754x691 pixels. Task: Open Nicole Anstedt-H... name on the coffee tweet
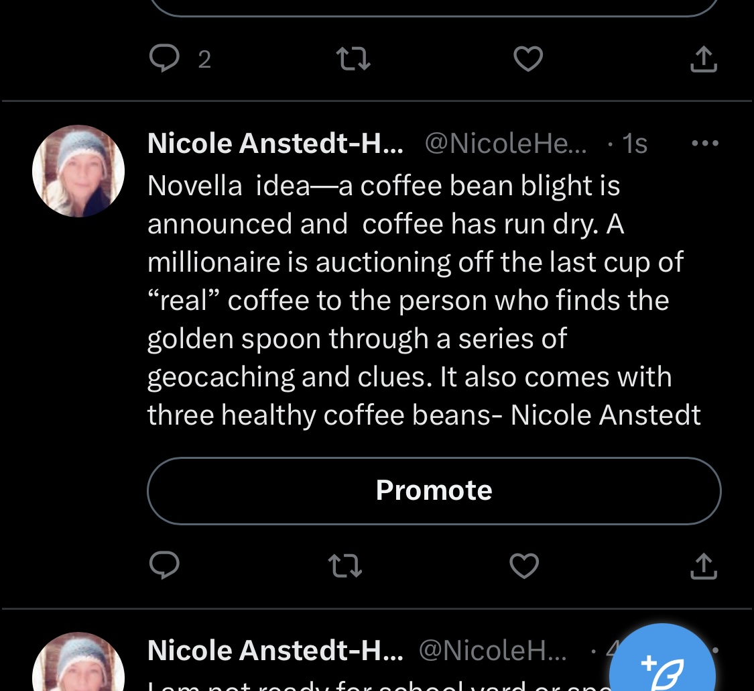point(275,144)
